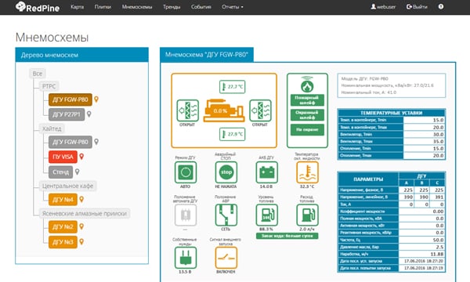
Task: Click map pin beside ДГУ №3
Action: 81,242
